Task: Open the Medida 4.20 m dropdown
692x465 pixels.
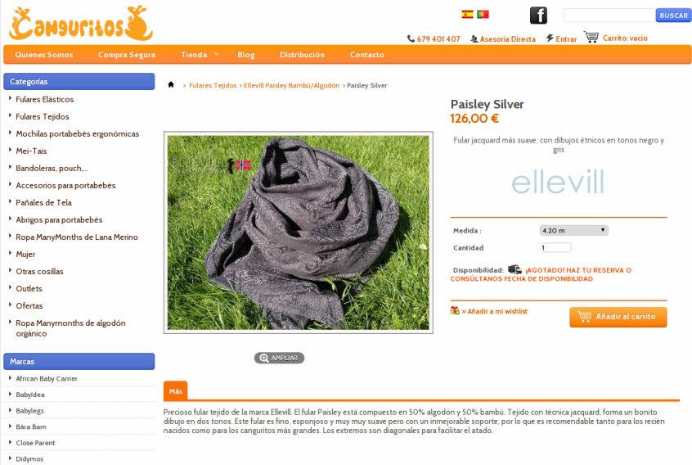Action: pos(573,230)
